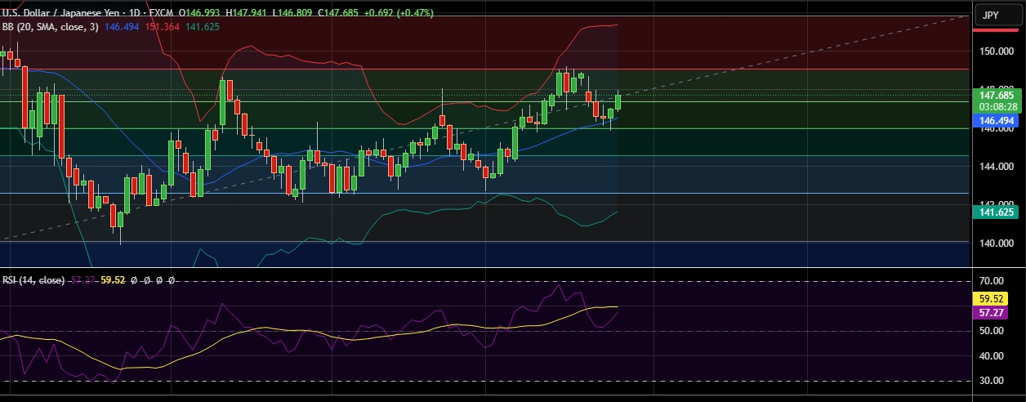1026x402 pixels.
Task: Click the BB (20, SMA, close, 3) indicator legend
Action: point(51,26)
